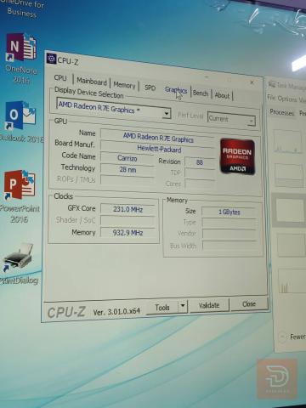Click the Validate button
This screenshot has height=408, width=306.
pyautogui.click(x=209, y=305)
